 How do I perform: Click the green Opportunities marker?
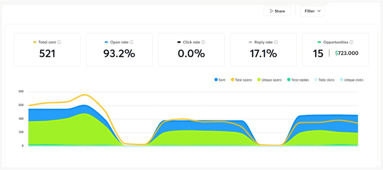coord(319,42)
